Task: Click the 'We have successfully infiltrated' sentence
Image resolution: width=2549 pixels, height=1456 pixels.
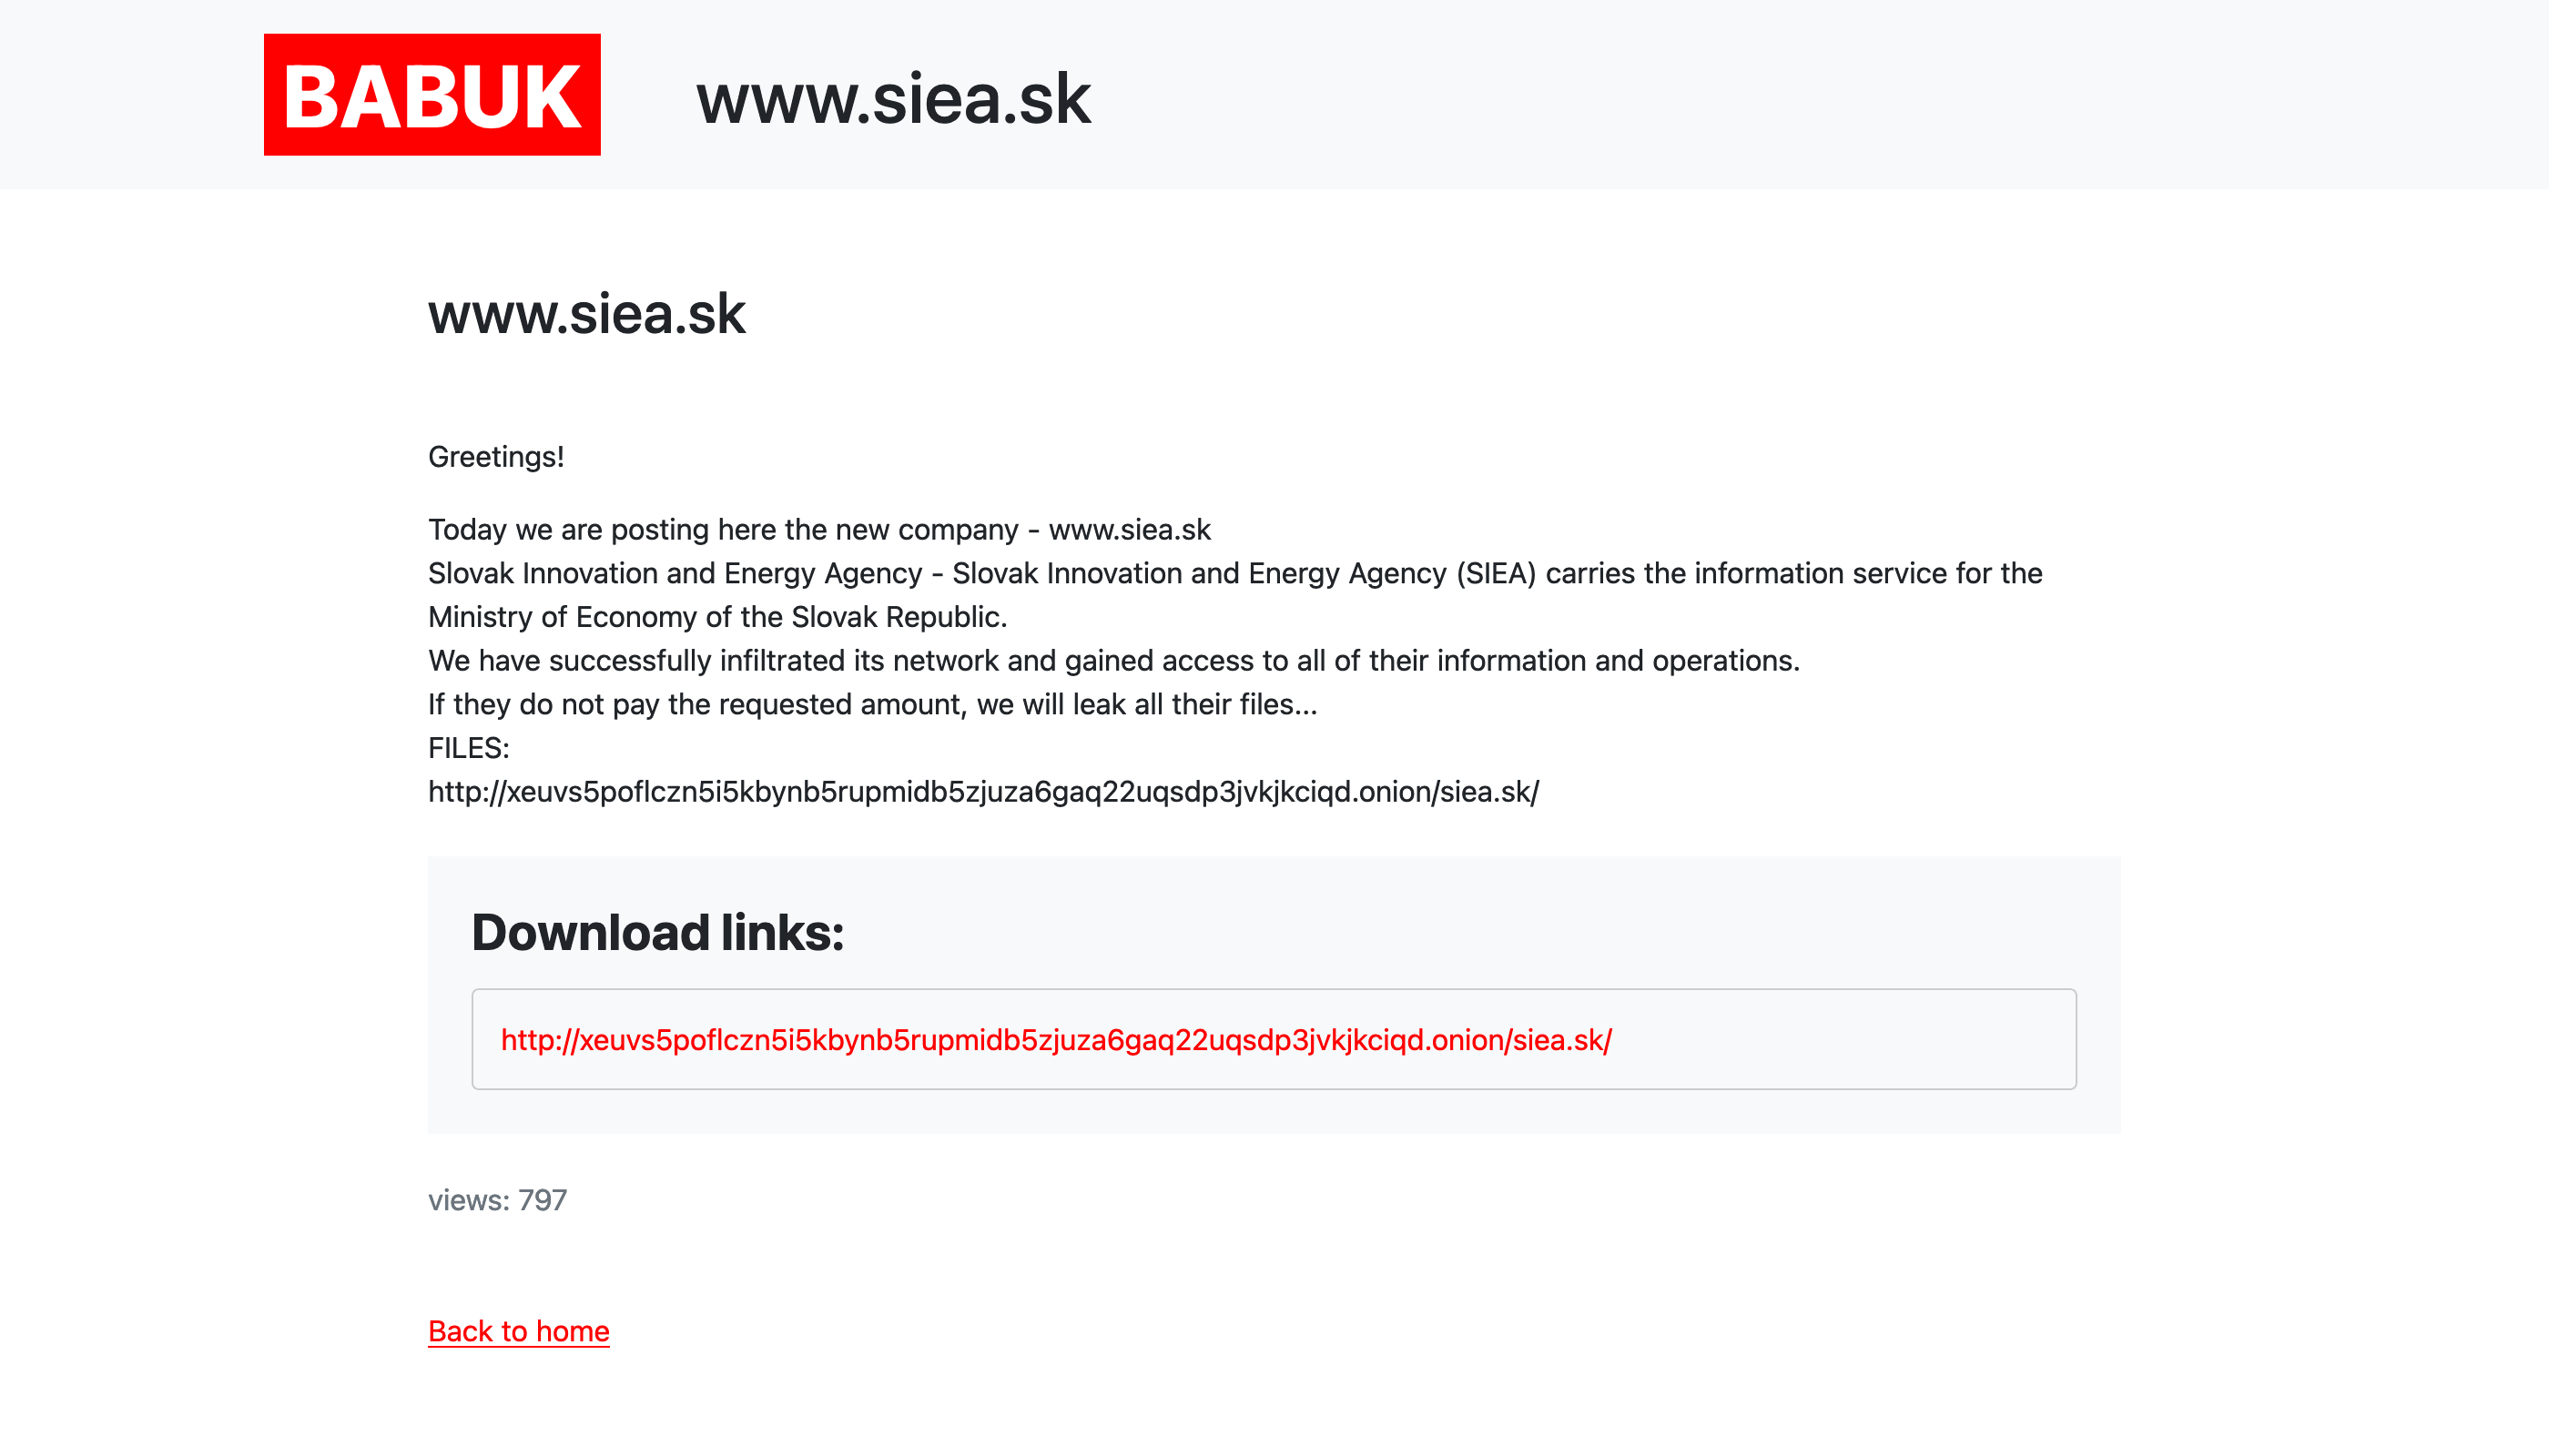Action: [x=1112, y=661]
